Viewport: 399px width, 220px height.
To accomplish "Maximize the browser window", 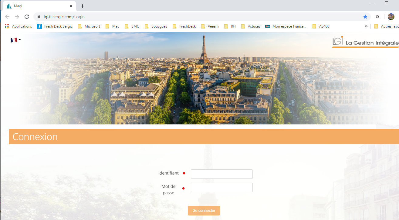I will tap(387, 2).
